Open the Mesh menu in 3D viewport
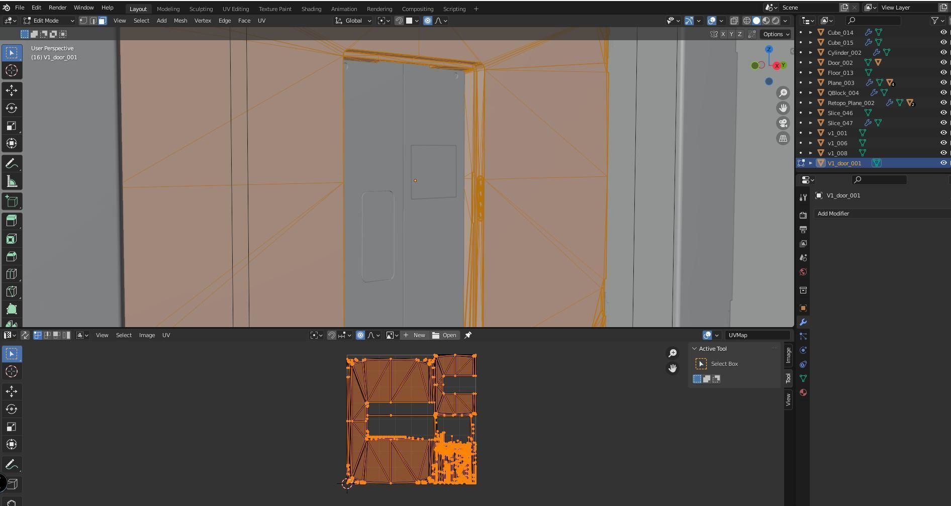Screen dimensions: 951x506 coord(180,21)
